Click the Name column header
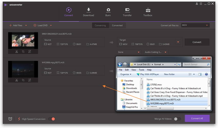The width and height of the screenshot is (218, 128). coord(150,80)
